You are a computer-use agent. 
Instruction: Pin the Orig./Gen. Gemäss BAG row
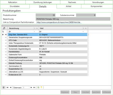coord(6,34)
